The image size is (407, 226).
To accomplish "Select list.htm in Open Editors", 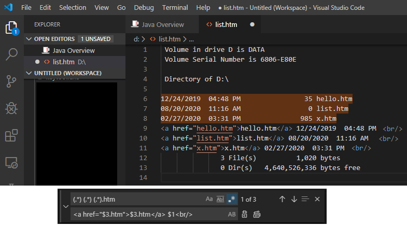I will (63, 62).
